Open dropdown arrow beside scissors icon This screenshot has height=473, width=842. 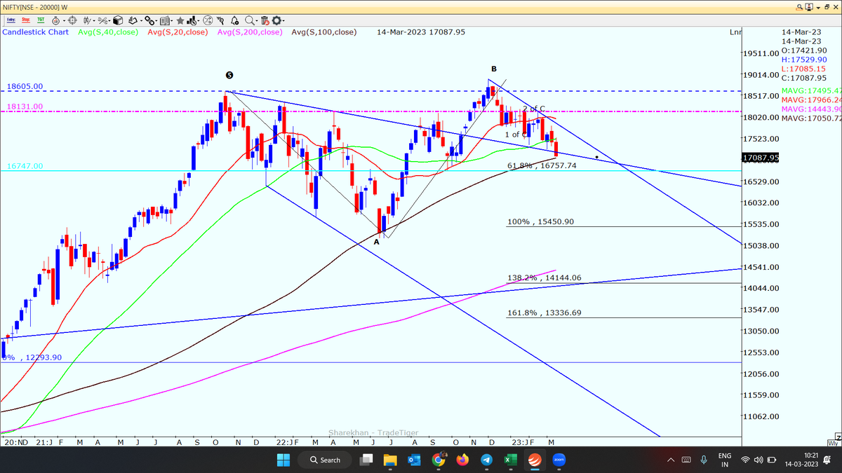tap(110, 21)
